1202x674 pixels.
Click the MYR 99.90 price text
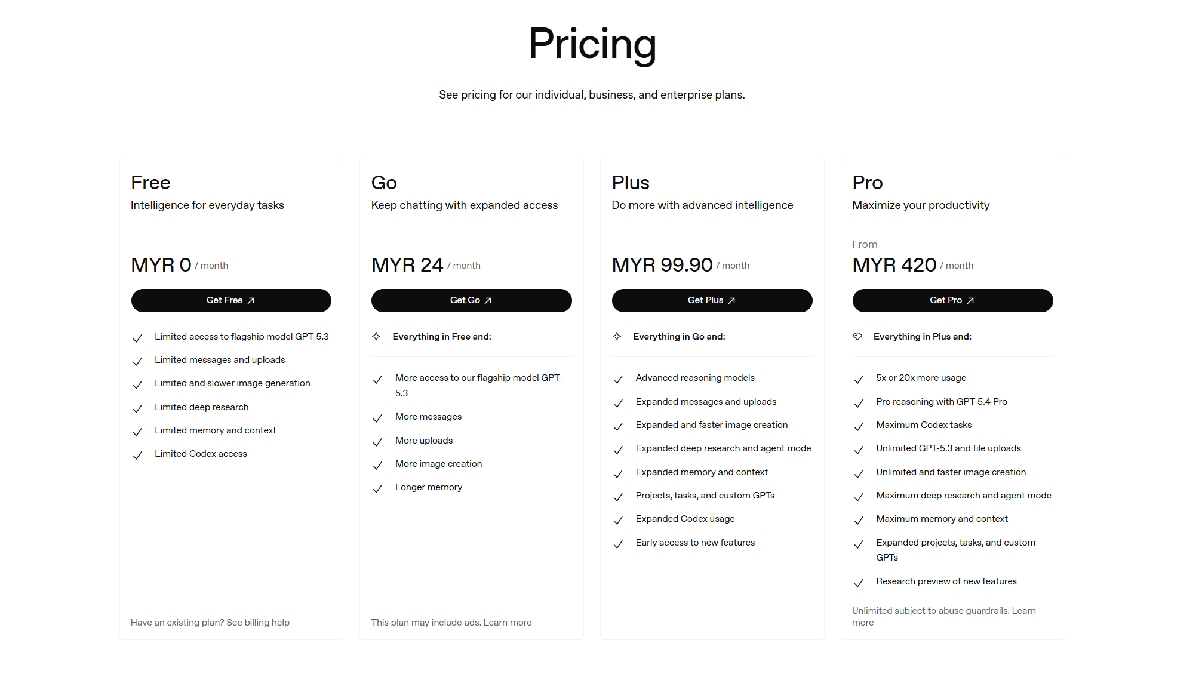[662, 265]
